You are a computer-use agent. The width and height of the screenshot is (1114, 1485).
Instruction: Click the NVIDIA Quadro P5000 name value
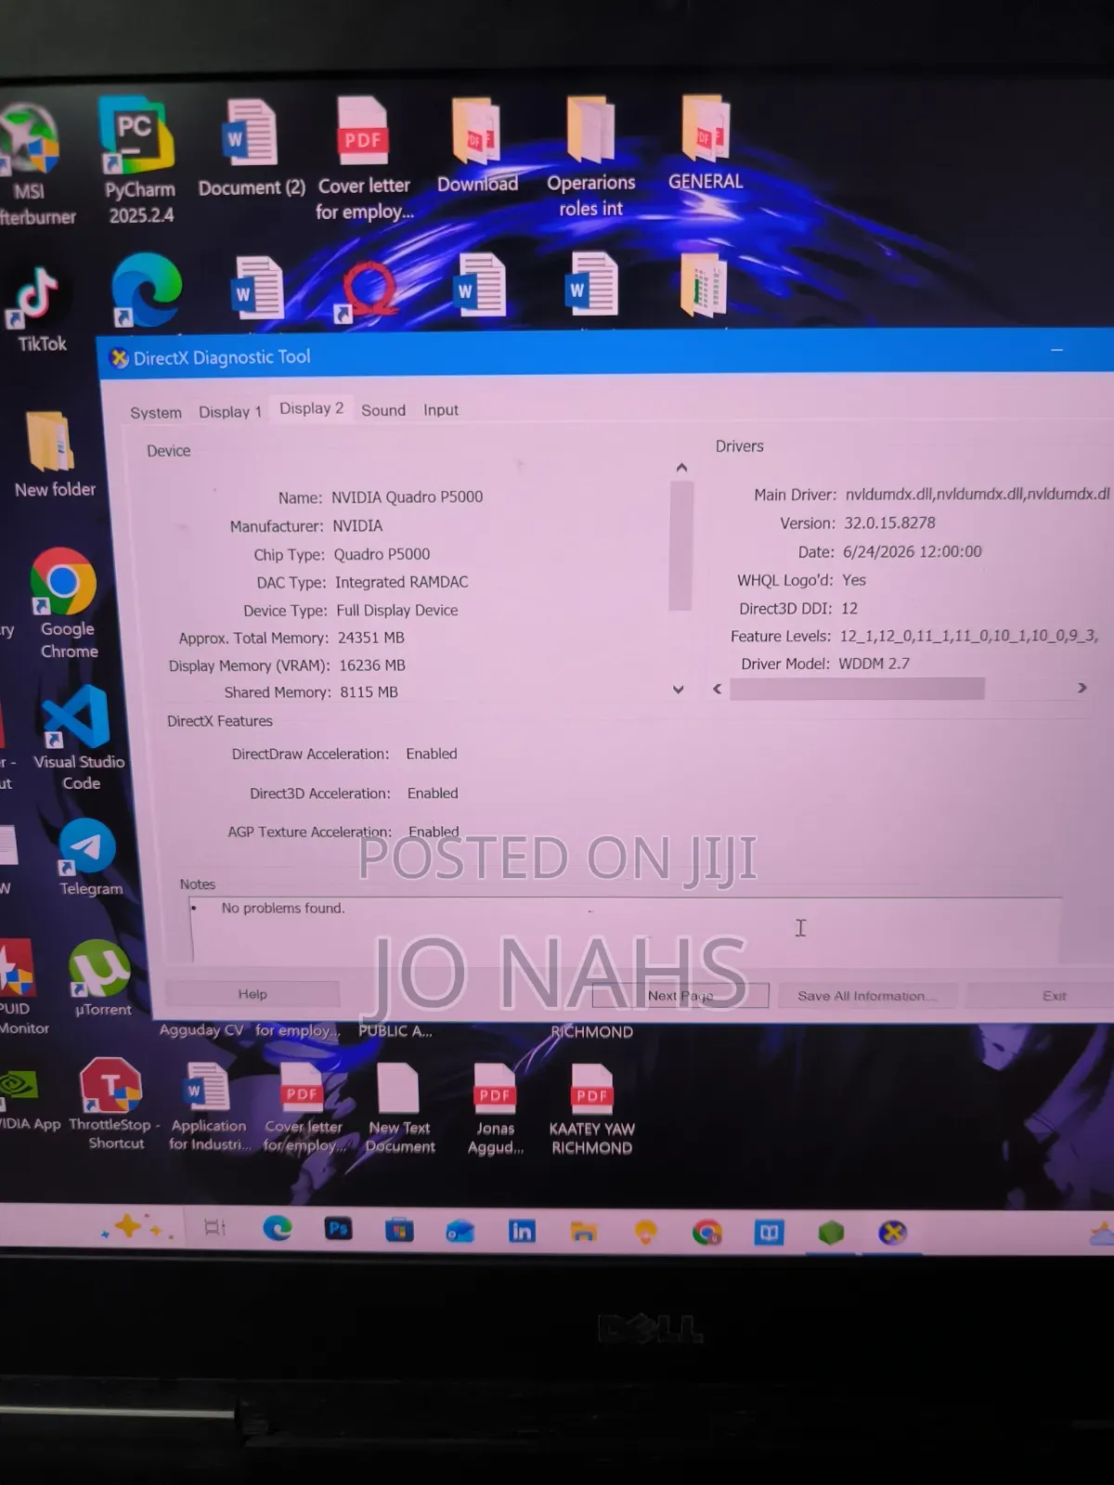pyautogui.click(x=407, y=497)
